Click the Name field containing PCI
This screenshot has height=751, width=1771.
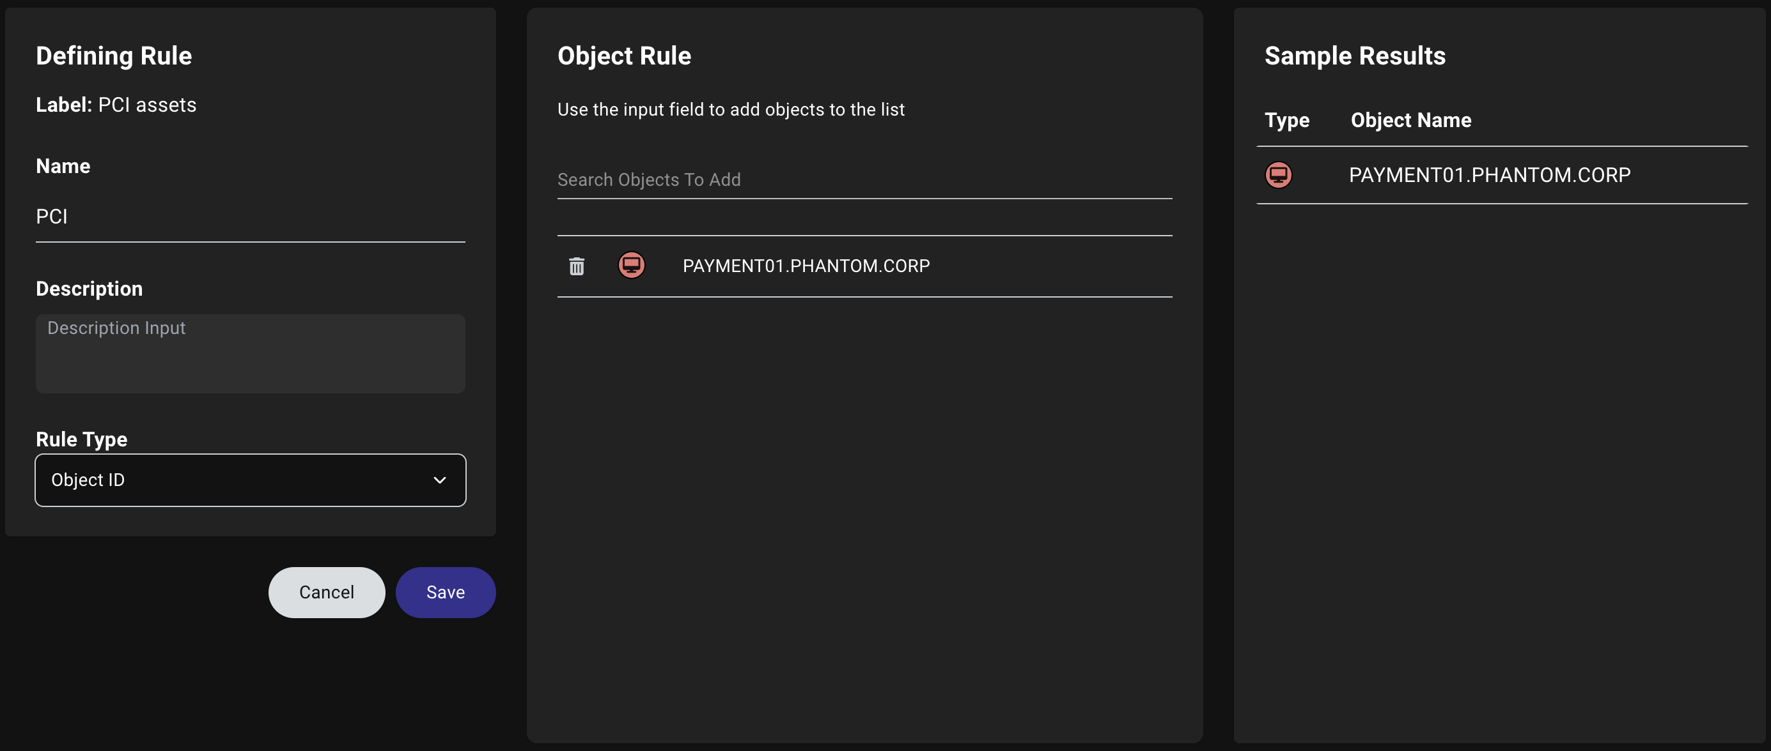tap(249, 216)
